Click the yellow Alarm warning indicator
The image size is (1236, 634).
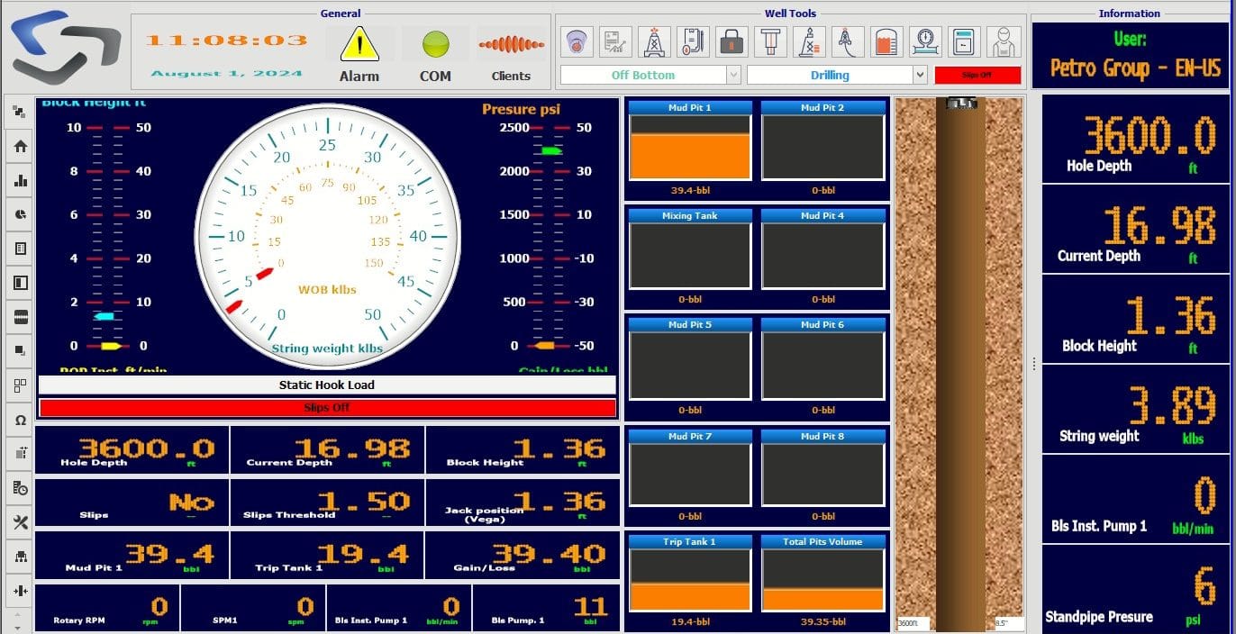(x=359, y=44)
